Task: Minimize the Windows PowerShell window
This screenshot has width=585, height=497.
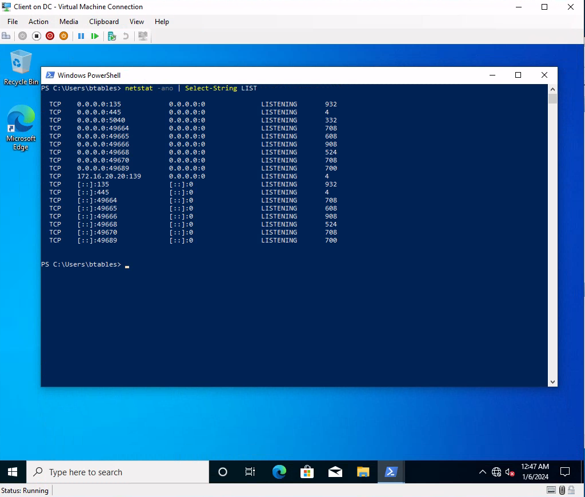Action: (x=492, y=75)
